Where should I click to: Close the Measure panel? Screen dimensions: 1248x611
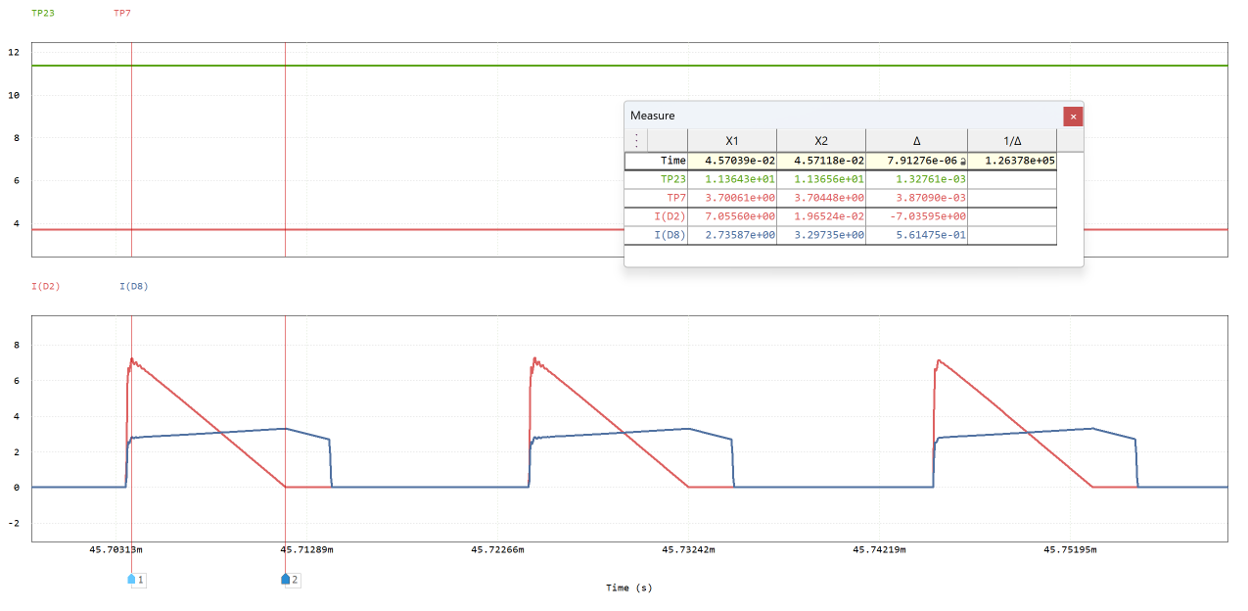tap(1073, 116)
